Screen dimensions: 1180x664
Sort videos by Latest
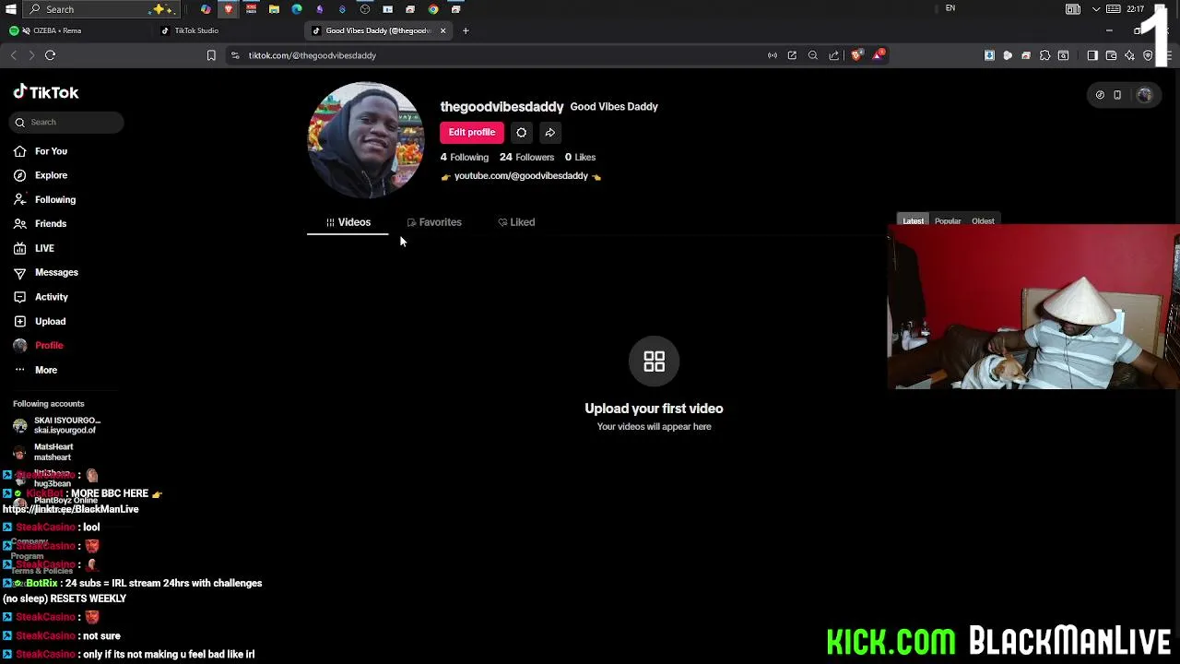coord(913,221)
